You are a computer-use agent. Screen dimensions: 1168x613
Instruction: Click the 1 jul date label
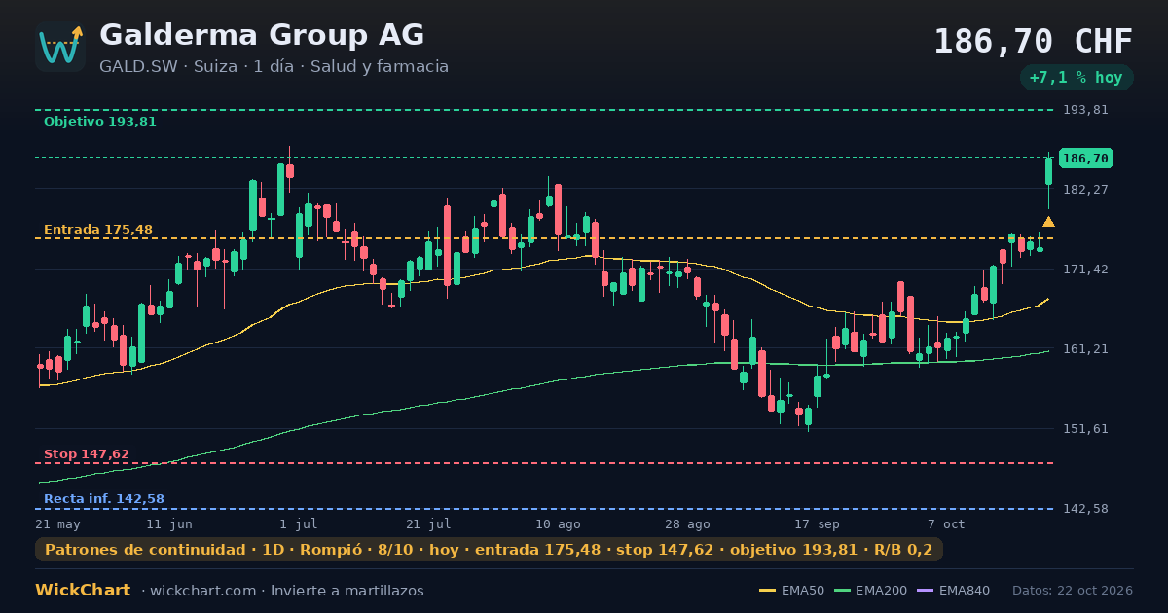298,523
